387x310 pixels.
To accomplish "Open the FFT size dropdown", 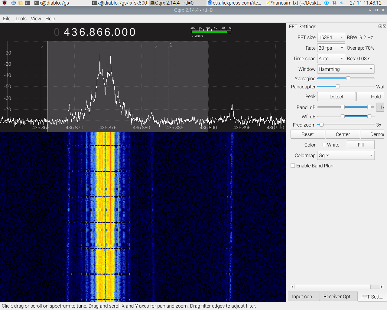I will (x=331, y=37).
